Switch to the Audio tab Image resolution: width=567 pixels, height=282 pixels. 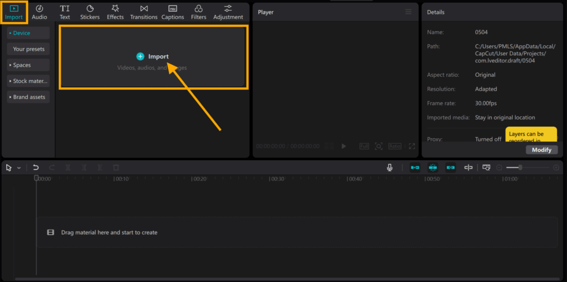tap(39, 12)
